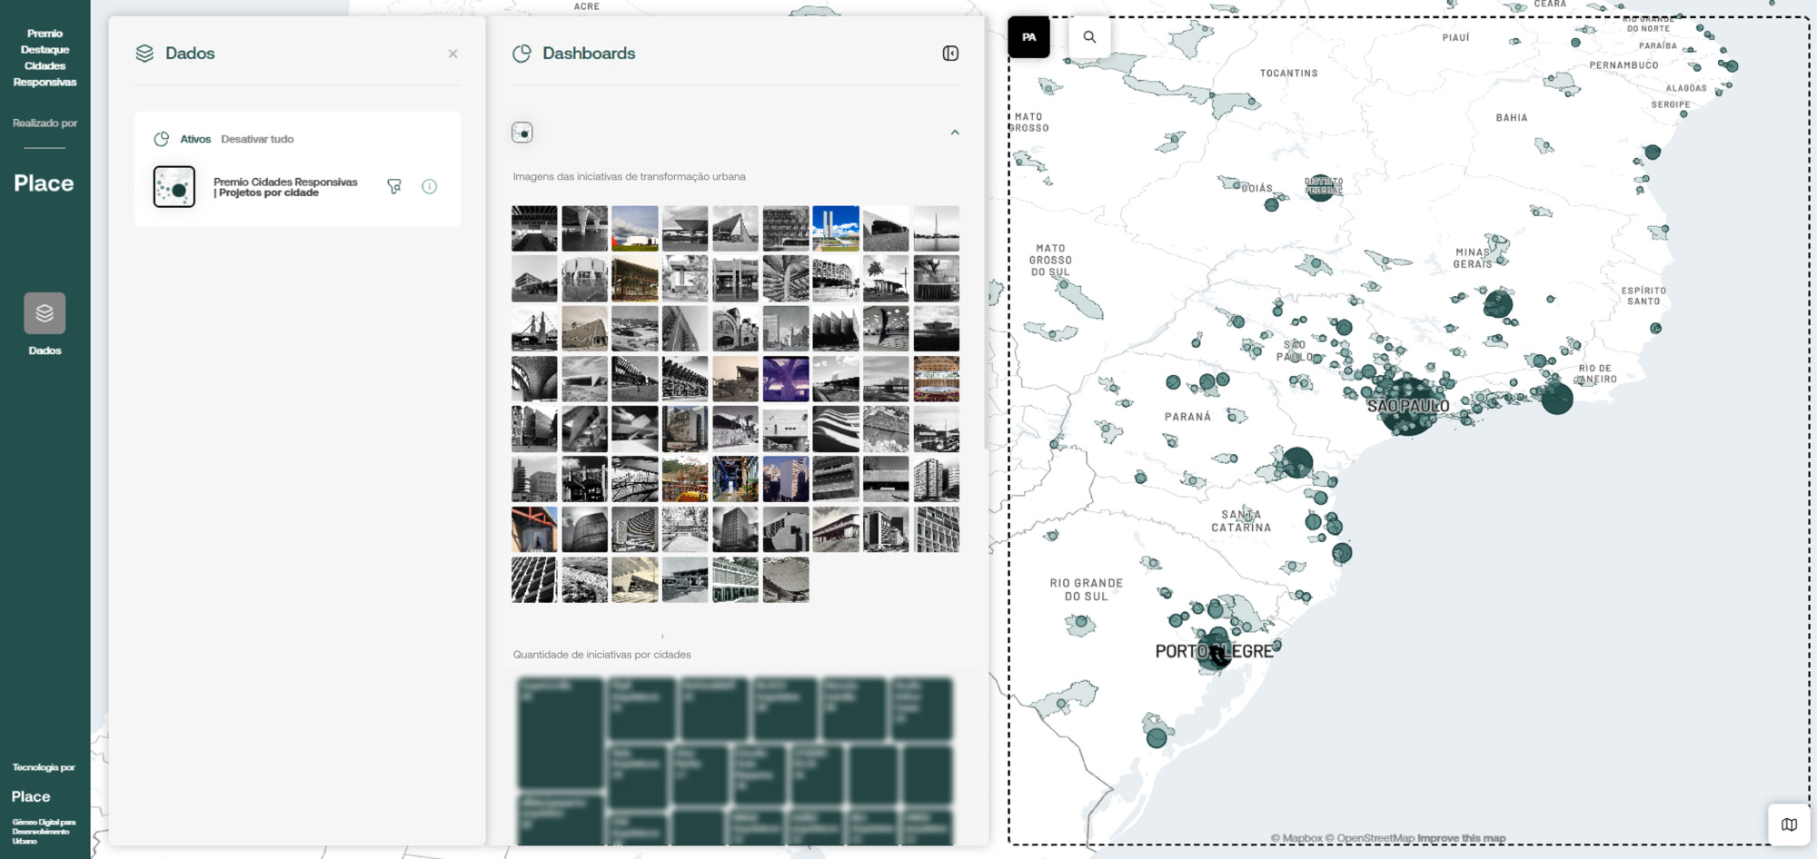The height and width of the screenshot is (859, 1817).
Task: Click the PA black square button
Action: 1028,37
